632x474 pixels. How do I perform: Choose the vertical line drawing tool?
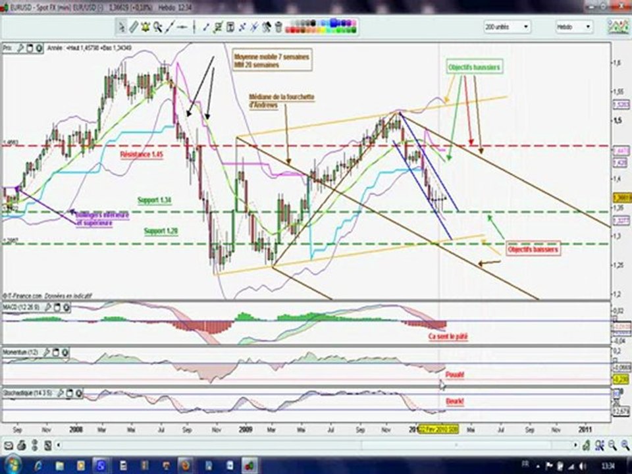click(194, 27)
